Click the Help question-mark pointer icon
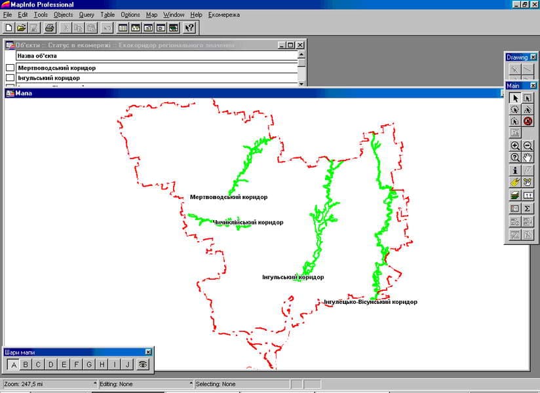 (x=189, y=28)
